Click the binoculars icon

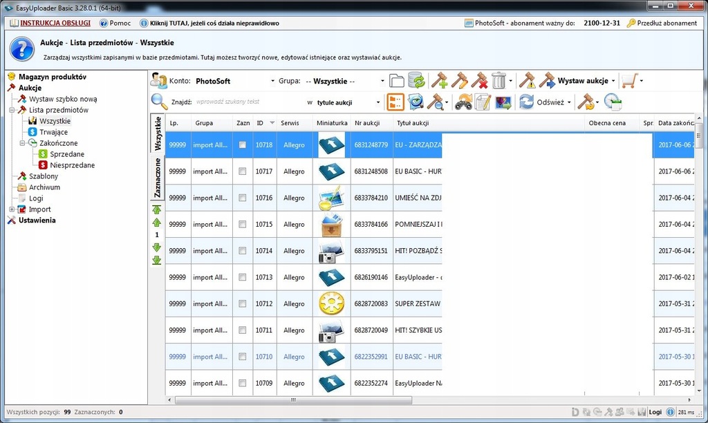pyautogui.click(x=463, y=102)
